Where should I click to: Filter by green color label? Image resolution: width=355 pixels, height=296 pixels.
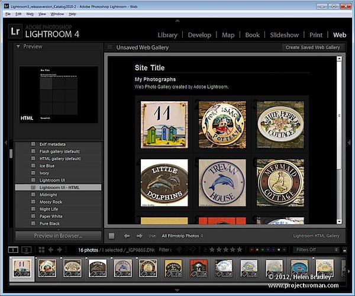click(x=262, y=250)
